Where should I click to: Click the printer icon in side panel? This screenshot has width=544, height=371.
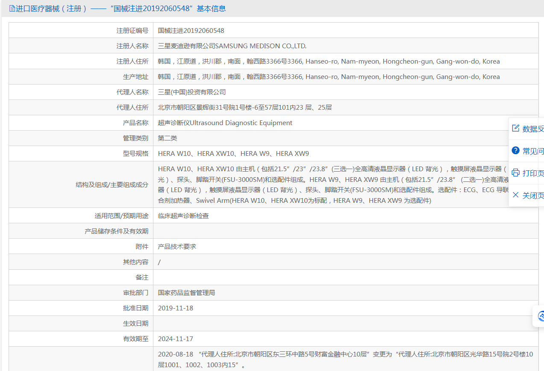[x=515, y=173]
